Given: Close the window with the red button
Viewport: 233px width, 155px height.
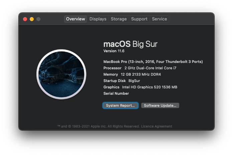Looking at the screenshot, I should [x=25, y=19].
